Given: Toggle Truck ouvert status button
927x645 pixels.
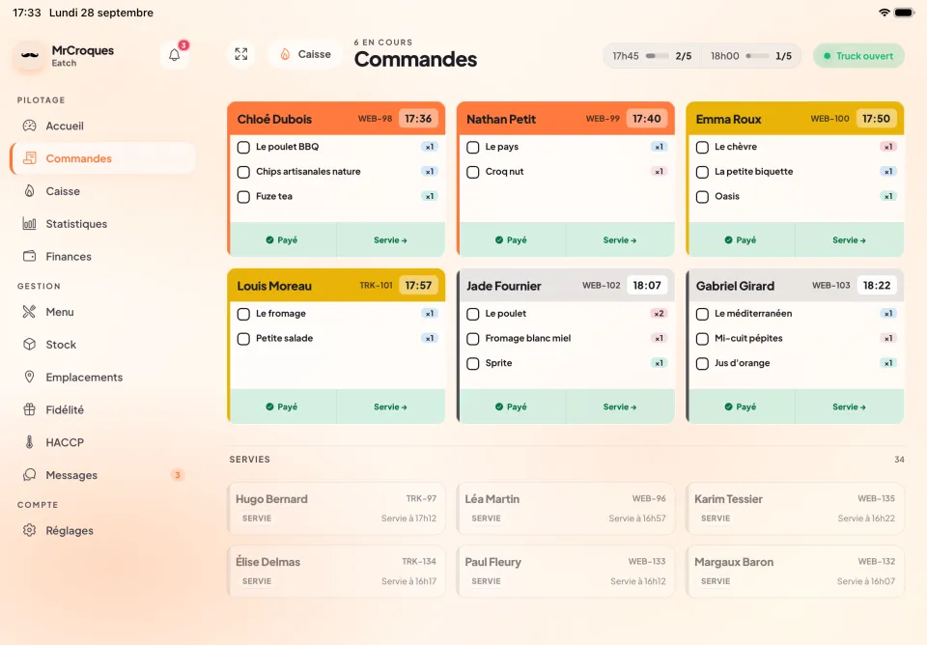Looking at the screenshot, I should pyautogui.click(x=858, y=56).
